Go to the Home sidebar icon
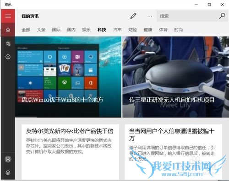This screenshot has height=181, width=229. coord(8,30)
